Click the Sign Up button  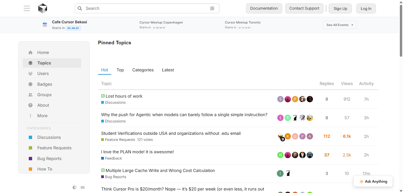(340, 9)
